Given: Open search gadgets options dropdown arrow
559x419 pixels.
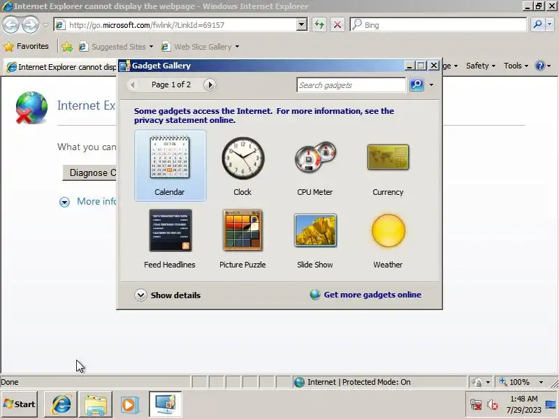Looking at the screenshot, I should 431,84.
